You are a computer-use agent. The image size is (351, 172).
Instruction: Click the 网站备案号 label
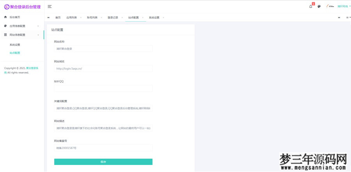(x=61, y=141)
